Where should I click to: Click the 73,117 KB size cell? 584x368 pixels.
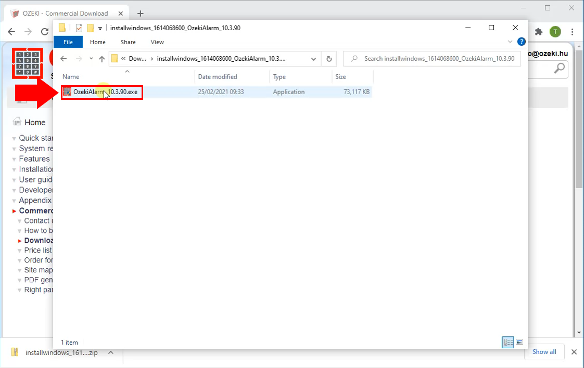357,92
